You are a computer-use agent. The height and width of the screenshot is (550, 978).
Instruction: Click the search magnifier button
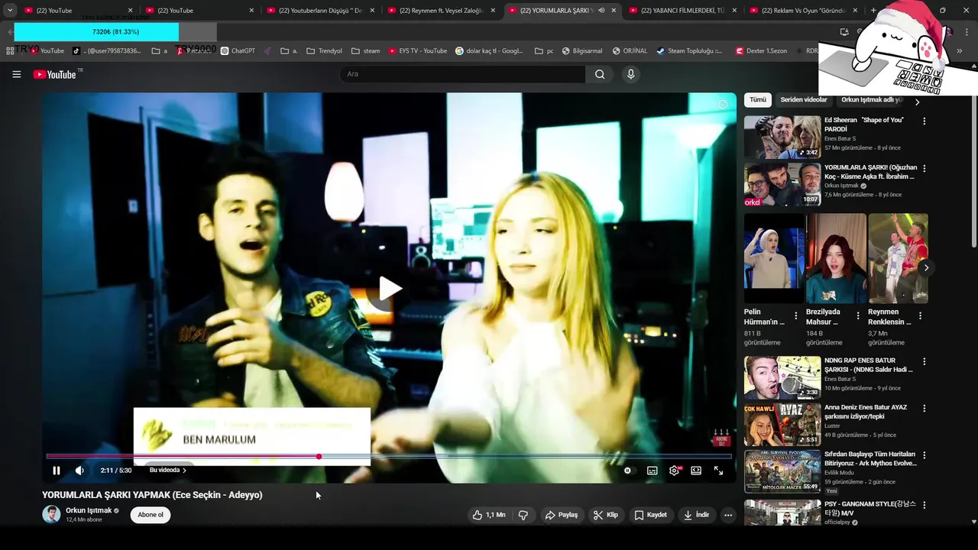[600, 74]
